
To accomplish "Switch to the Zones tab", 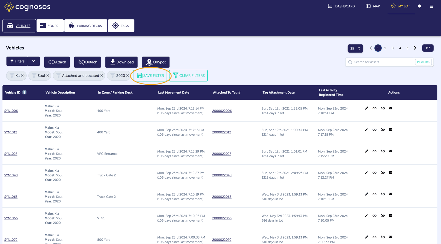I will coord(50,26).
